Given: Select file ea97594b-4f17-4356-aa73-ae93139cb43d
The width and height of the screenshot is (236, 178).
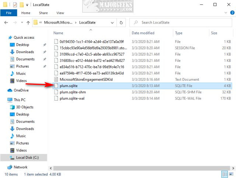Looking at the screenshot, I should point(142,73).
